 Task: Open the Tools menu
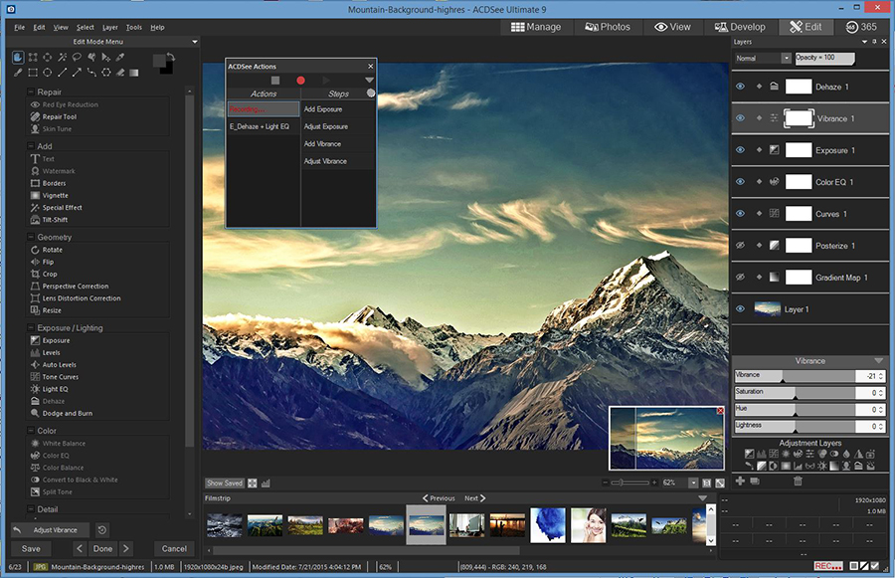tap(134, 27)
